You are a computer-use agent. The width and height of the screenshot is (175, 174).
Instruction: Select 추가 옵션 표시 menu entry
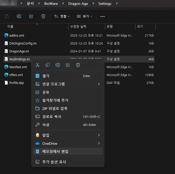(68, 162)
